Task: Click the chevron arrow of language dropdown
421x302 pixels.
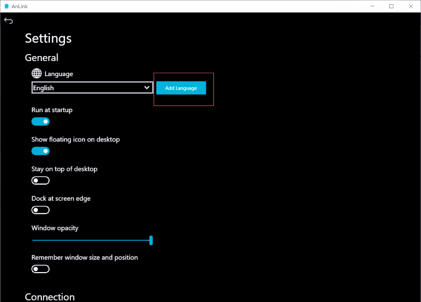Action: (147, 88)
